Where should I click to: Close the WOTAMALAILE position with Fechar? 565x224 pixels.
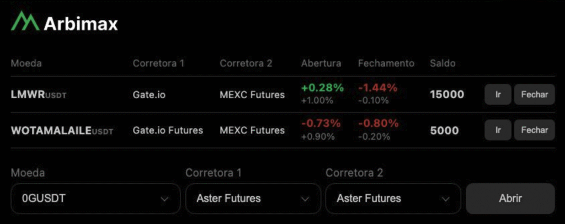click(534, 130)
